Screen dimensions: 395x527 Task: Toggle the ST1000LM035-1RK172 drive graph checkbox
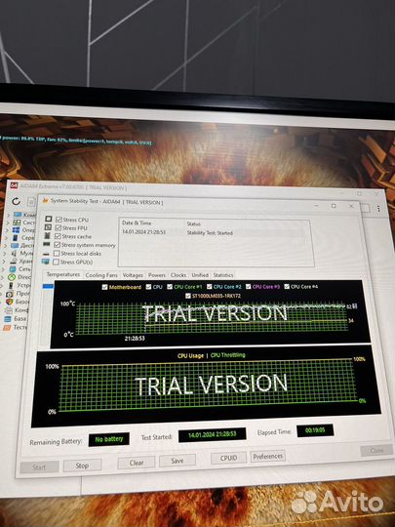coord(188,296)
